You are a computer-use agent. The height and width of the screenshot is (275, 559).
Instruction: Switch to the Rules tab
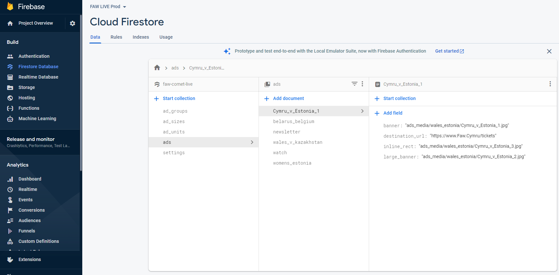pyautogui.click(x=116, y=37)
